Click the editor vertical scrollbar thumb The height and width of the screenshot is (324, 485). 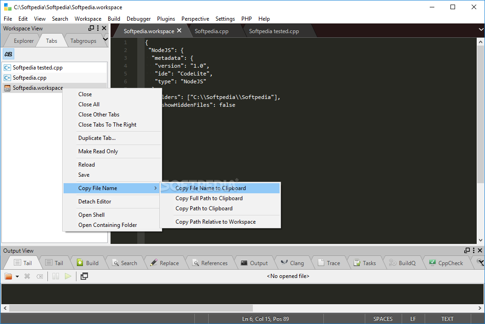pos(480,115)
